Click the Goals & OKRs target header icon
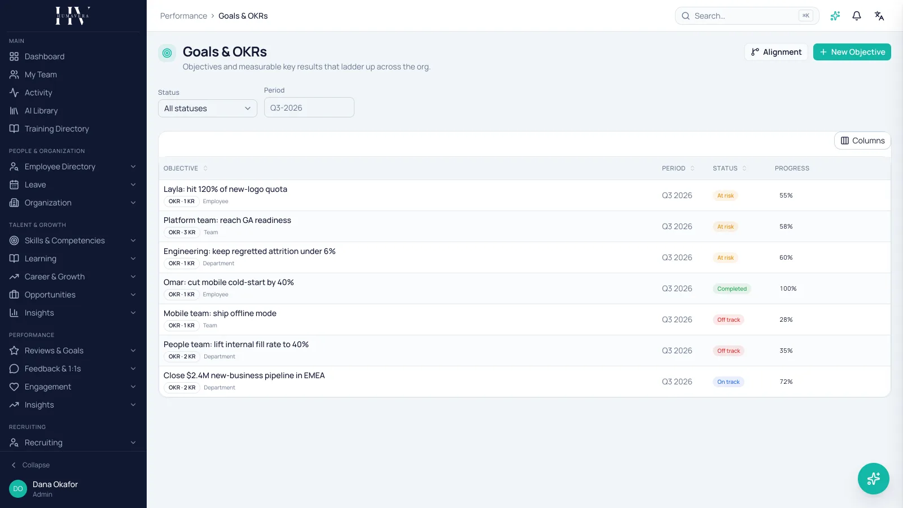The image size is (903, 508). [167, 53]
